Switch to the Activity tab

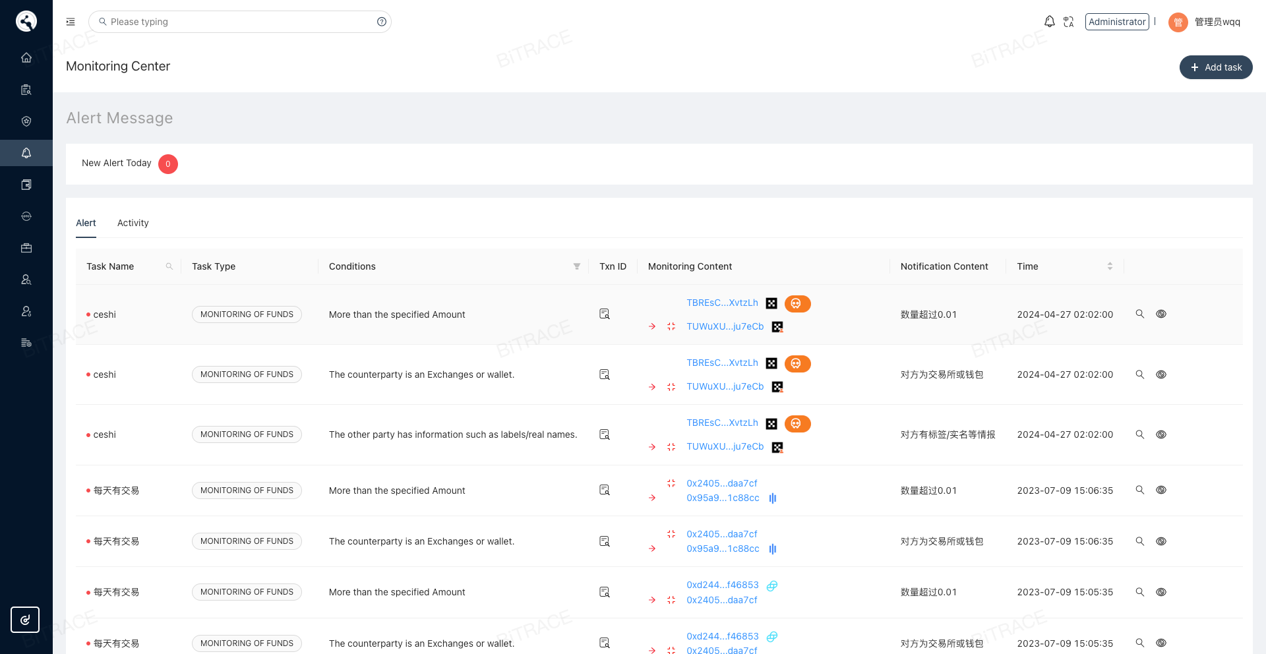[x=133, y=223]
